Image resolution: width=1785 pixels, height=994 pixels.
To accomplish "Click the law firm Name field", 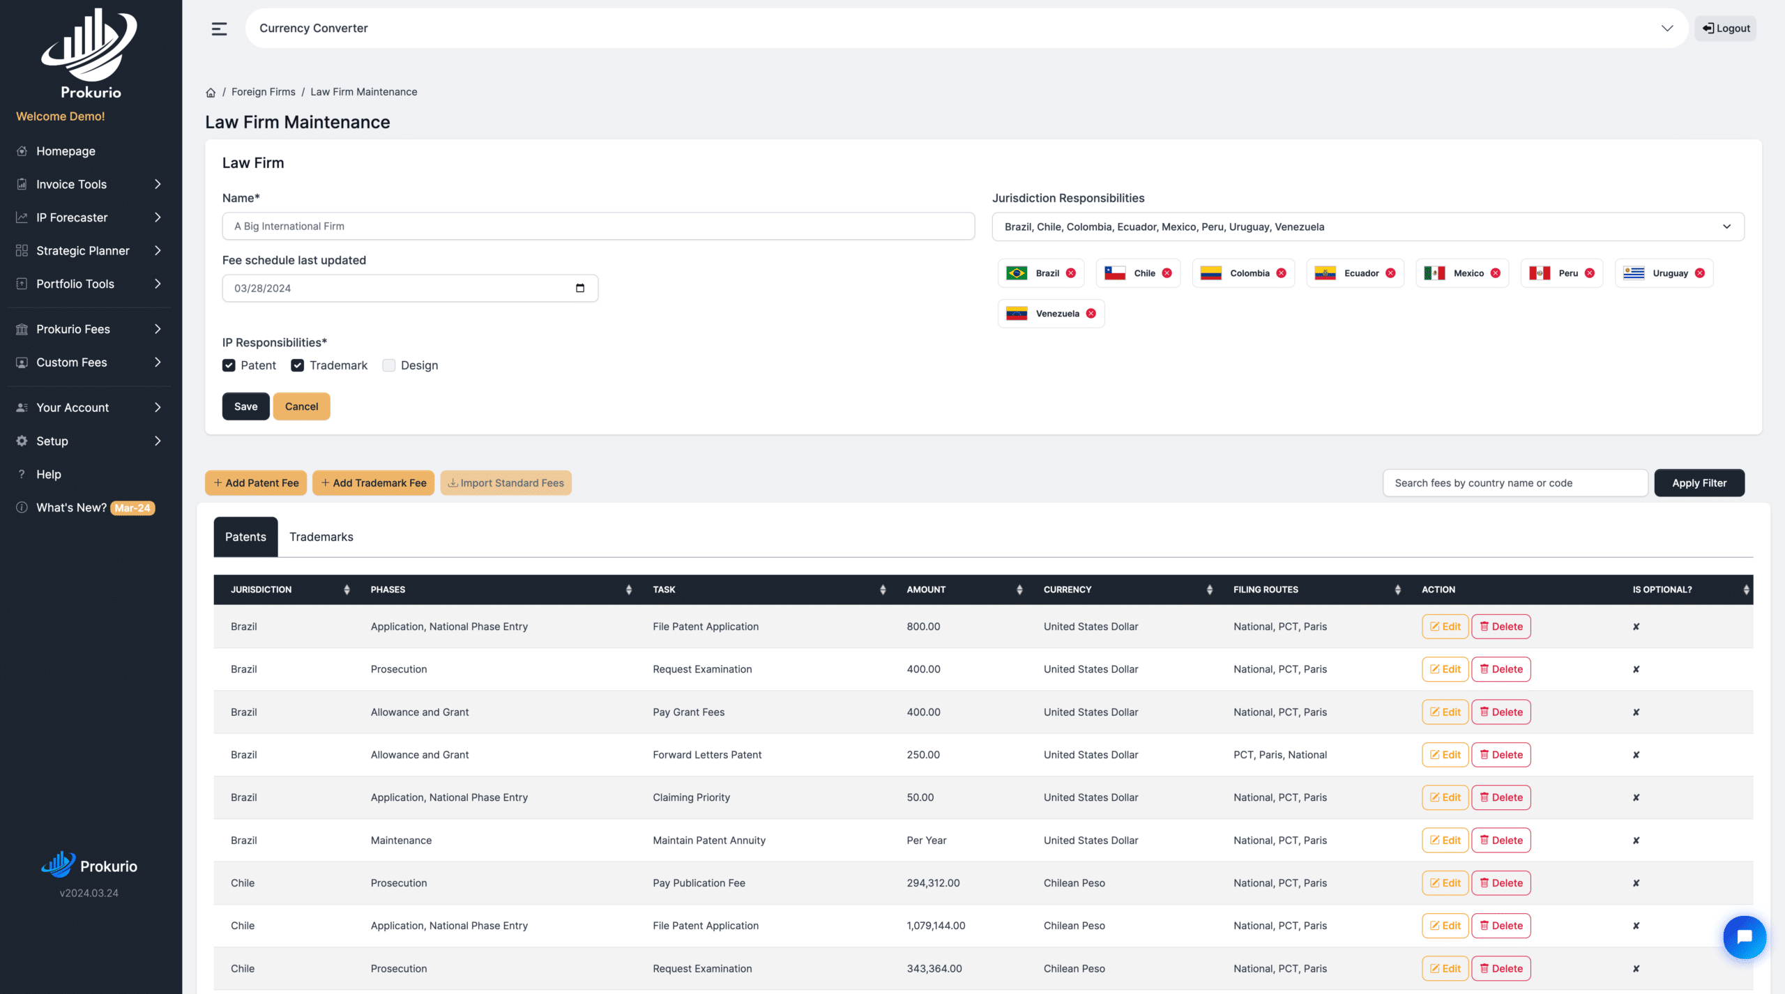I will tap(598, 227).
